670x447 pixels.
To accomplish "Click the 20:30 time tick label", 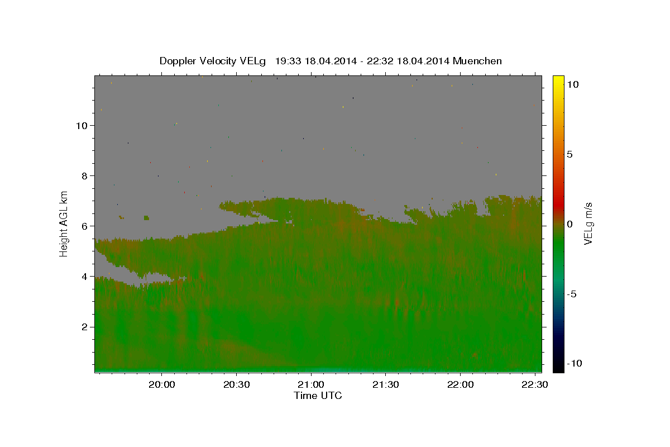I will click(x=236, y=385).
